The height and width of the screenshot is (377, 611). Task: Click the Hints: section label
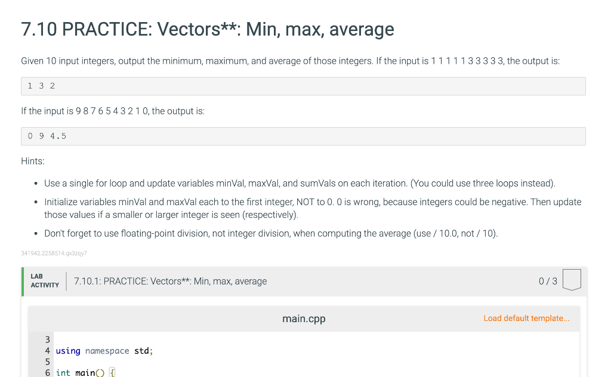click(x=31, y=161)
